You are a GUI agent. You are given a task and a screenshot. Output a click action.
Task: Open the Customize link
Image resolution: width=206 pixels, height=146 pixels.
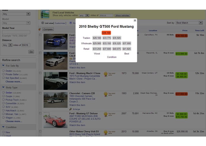coord(60,23)
